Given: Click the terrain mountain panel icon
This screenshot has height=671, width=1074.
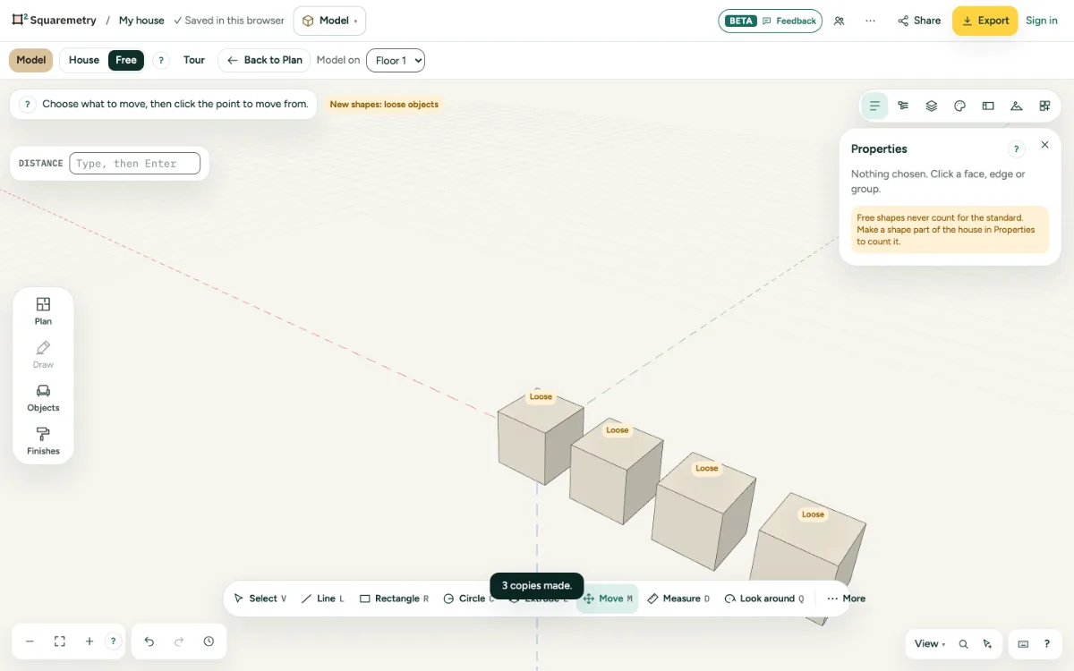Looking at the screenshot, I should [1017, 106].
